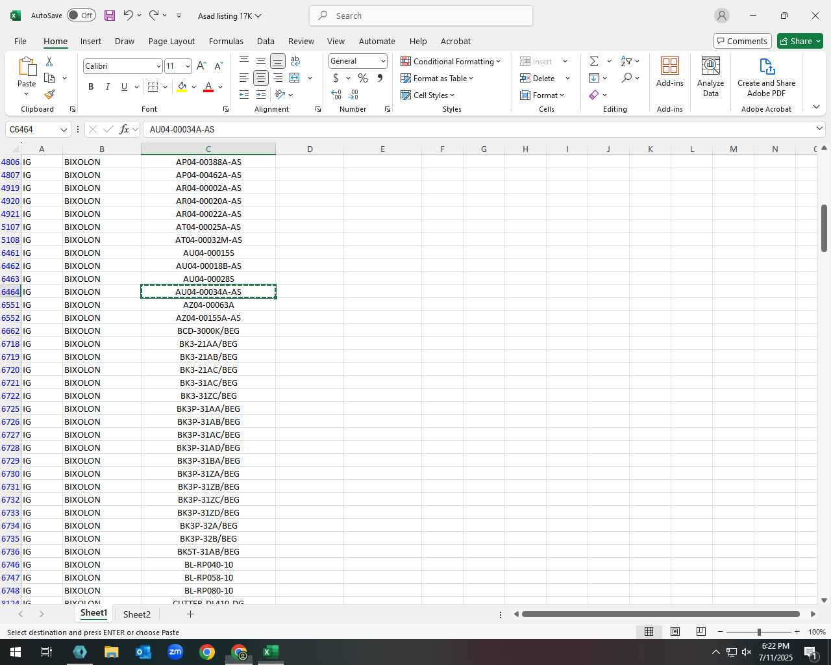This screenshot has width=831, height=665.
Task: Open the Add-ins icon
Action: [670, 71]
